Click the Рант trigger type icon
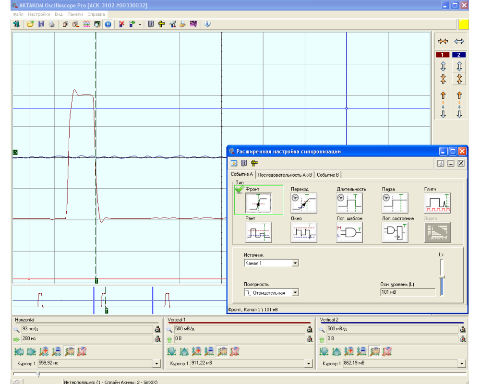The image size is (480, 384). pos(258,232)
